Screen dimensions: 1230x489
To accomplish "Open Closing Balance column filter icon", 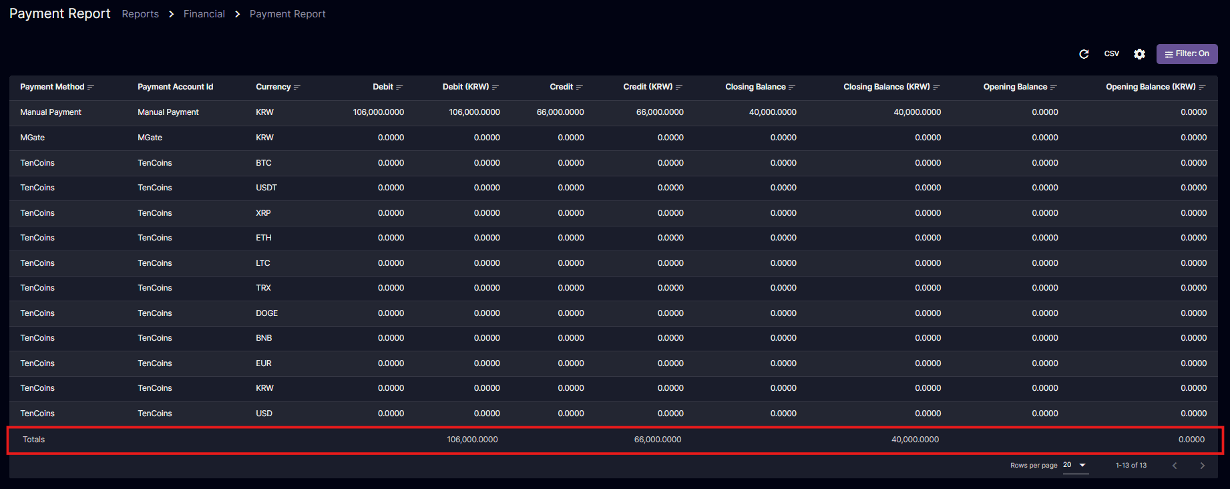I will pos(792,87).
